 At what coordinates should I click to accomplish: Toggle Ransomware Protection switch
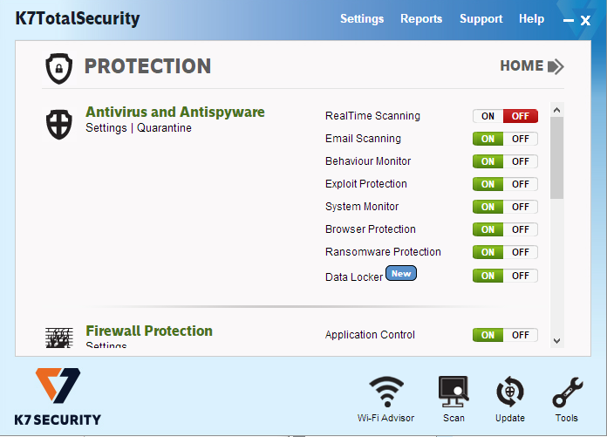click(505, 252)
